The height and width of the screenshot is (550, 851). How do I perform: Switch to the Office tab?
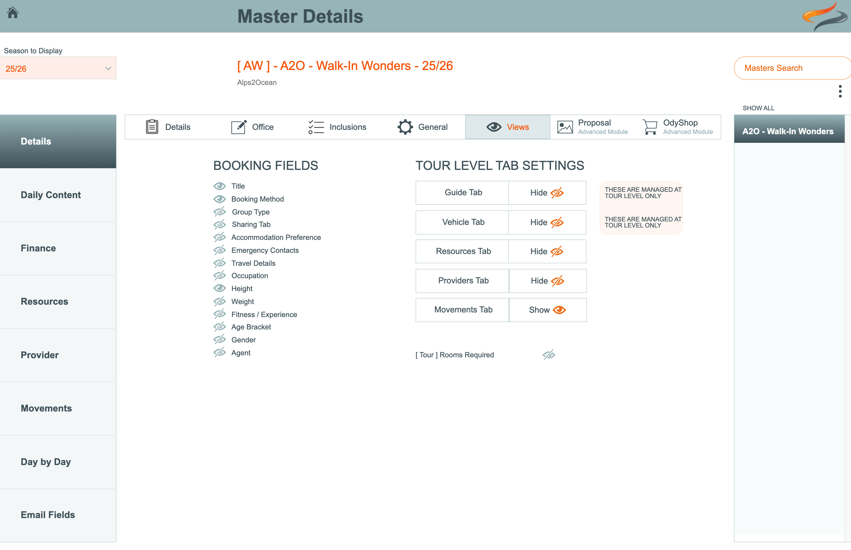coord(253,127)
